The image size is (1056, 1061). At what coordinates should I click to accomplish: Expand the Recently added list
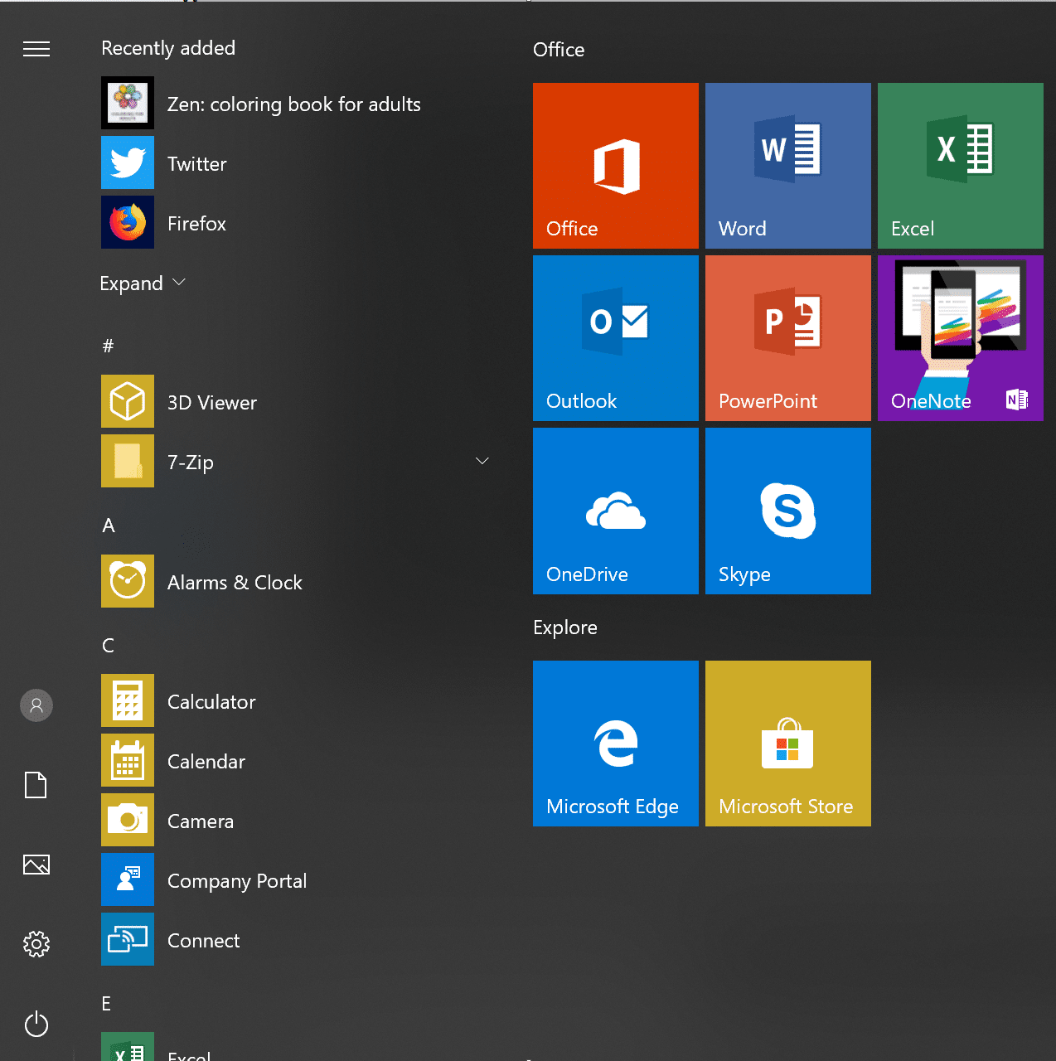(x=143, y=283)
